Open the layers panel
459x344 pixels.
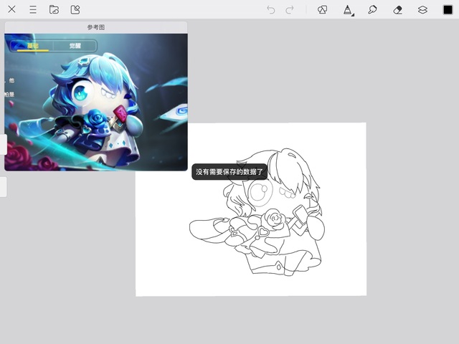tap(422, 10)
